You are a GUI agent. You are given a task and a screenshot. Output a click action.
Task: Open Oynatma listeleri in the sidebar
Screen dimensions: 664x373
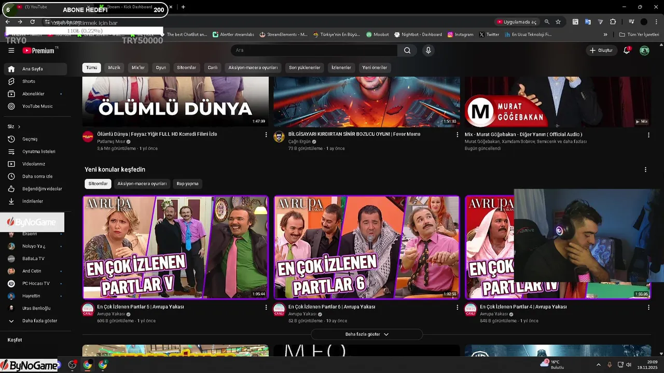pyautogui.click(x=35, y=151)
